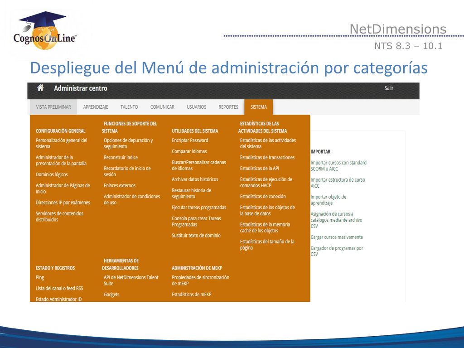Open the Reportes tab
464x348 pixels.
pyautogui.click(x=228, y=107)
